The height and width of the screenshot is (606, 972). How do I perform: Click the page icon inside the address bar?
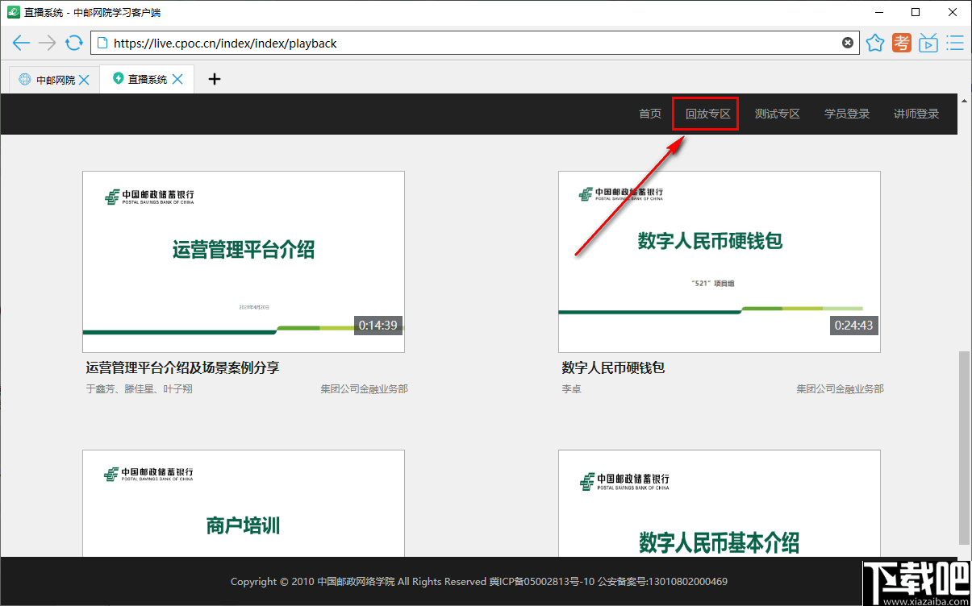[x=102, y=43]
